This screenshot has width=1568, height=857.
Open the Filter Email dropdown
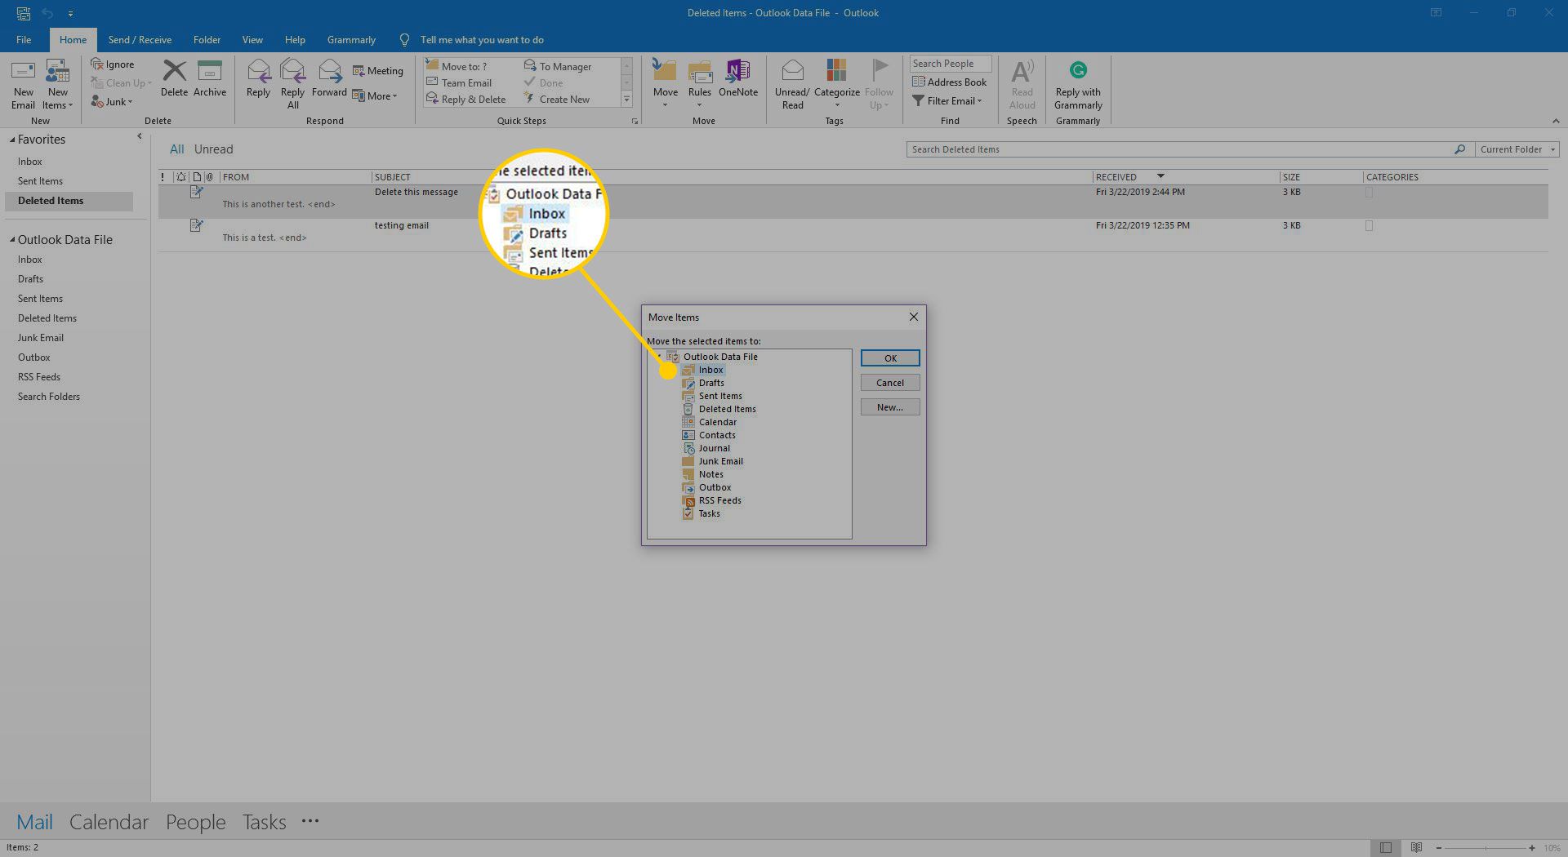[947, 101]
